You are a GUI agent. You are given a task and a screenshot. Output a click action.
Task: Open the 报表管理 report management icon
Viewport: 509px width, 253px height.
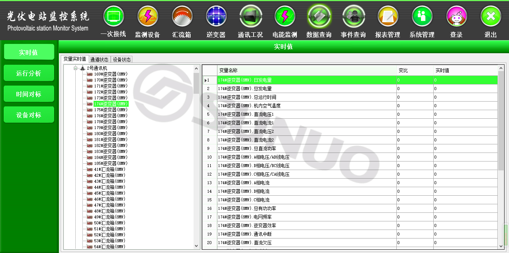tap(388, 17)
